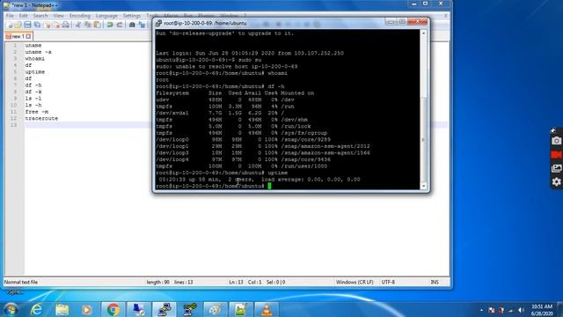Click the Copy icon in Notepad++ toolbar
The height and width of the screenshot is (317, 563).
pyautogui.click(x=88, y=25)
